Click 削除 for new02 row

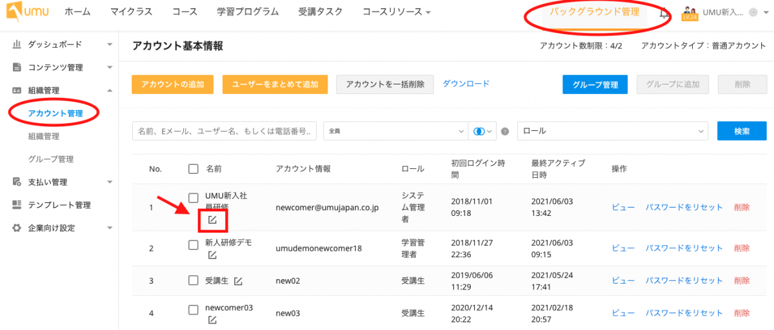click(x=742, y=280)
